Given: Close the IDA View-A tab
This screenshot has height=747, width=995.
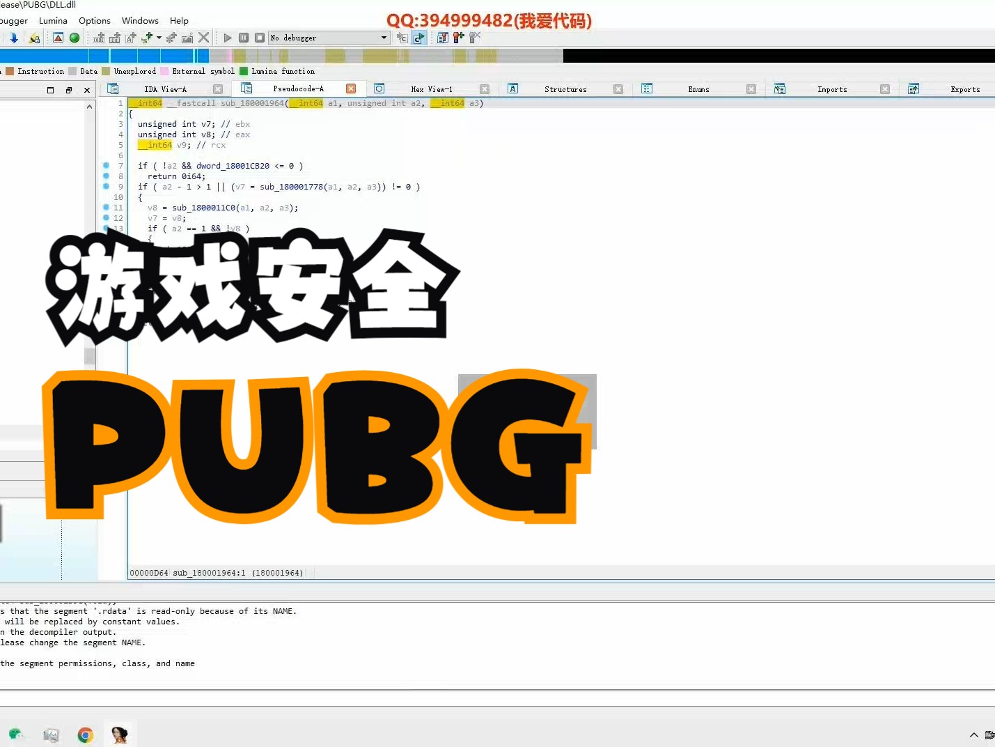Looking at the screenshot, I should point(218,89).
